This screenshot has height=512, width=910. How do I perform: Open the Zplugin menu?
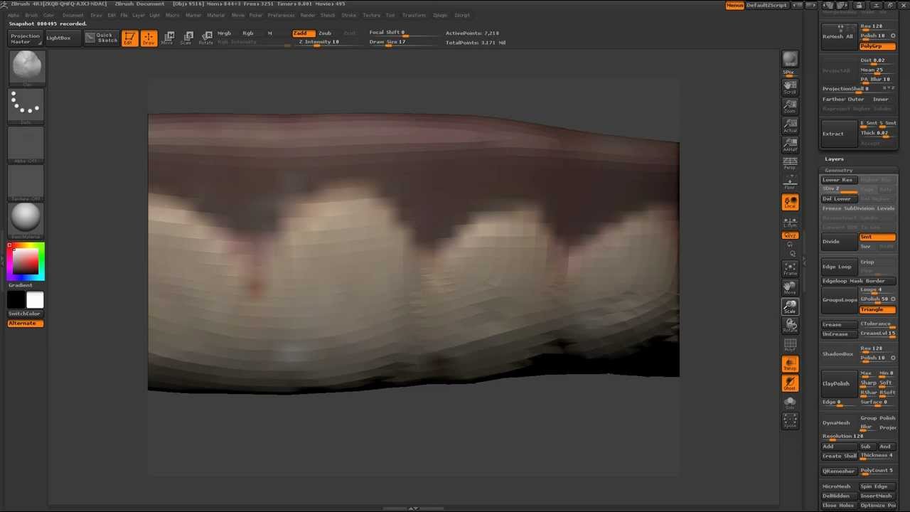point(440,15)
